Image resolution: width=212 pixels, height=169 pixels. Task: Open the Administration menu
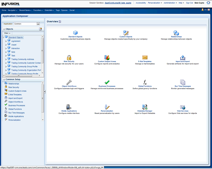point(170,3)
